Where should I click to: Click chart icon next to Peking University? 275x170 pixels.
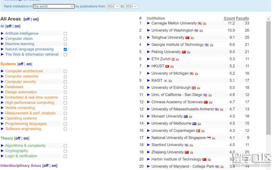188,52
